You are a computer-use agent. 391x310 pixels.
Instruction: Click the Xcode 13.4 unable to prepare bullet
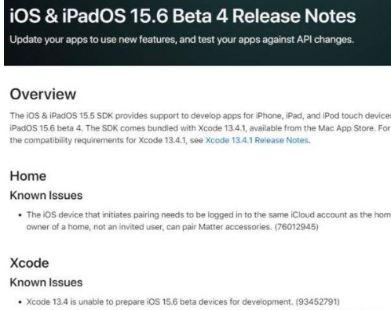[183, 301]
